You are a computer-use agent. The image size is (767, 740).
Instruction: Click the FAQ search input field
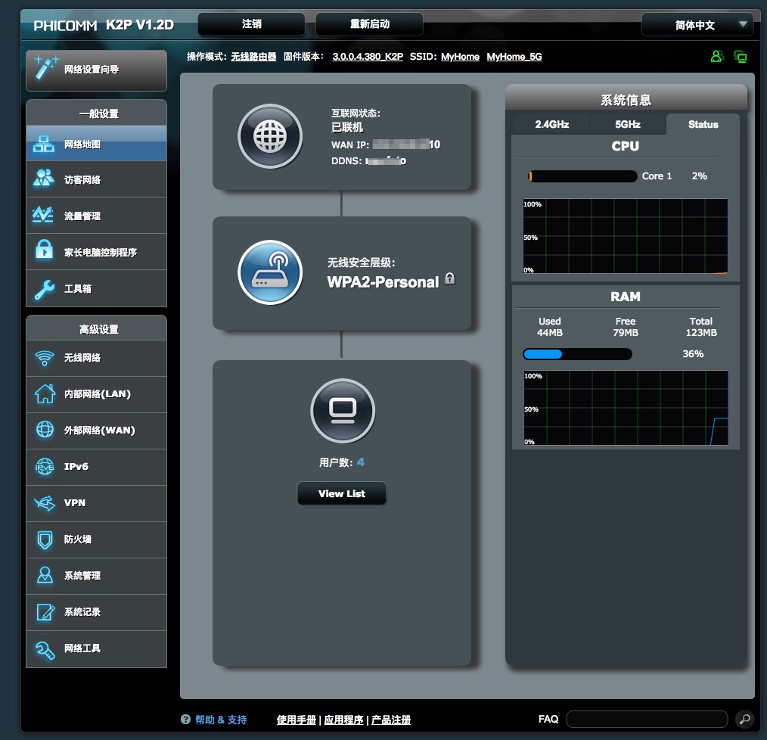pos(647,719)
